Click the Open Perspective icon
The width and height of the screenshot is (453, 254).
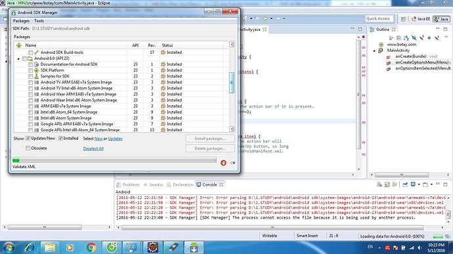tap(404, 19)
